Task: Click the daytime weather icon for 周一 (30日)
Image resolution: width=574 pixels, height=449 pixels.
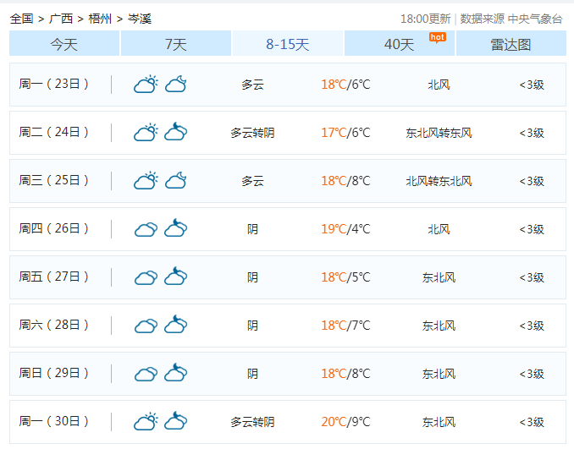Action: point(146,421)
